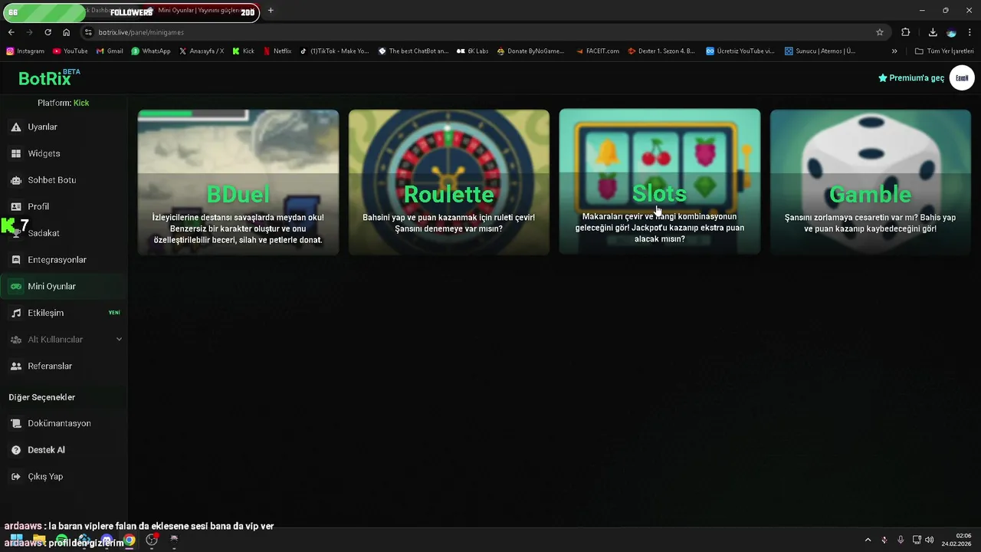
Task: Open the Etkileşim music note icon
Action: click(16, 313)
